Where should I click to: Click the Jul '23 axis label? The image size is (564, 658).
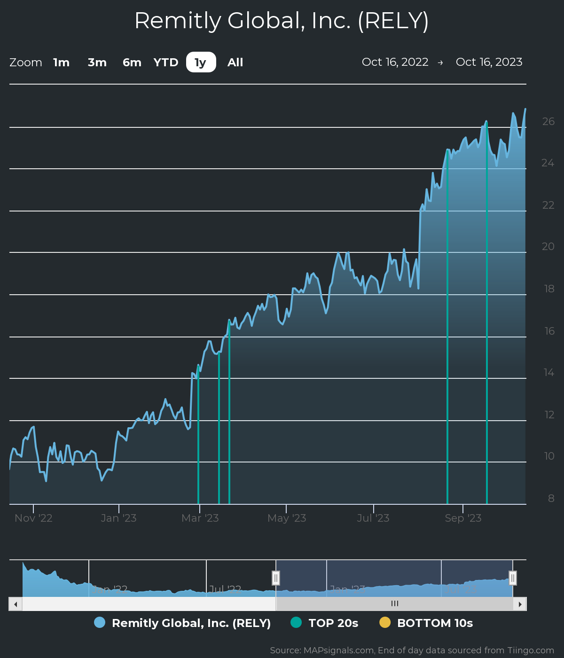click(373, 518)
